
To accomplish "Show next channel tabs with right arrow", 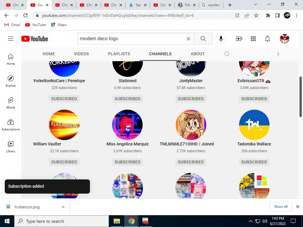I will [x=278, y=54].
